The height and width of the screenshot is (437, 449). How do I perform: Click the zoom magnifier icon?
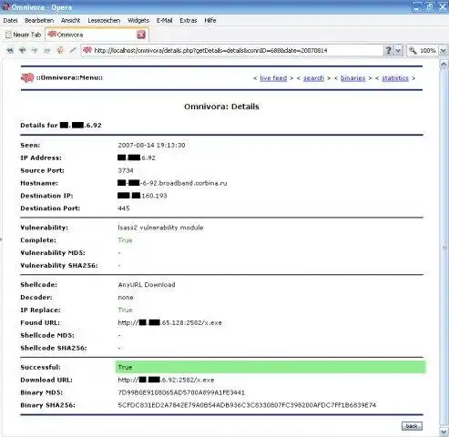413,50
